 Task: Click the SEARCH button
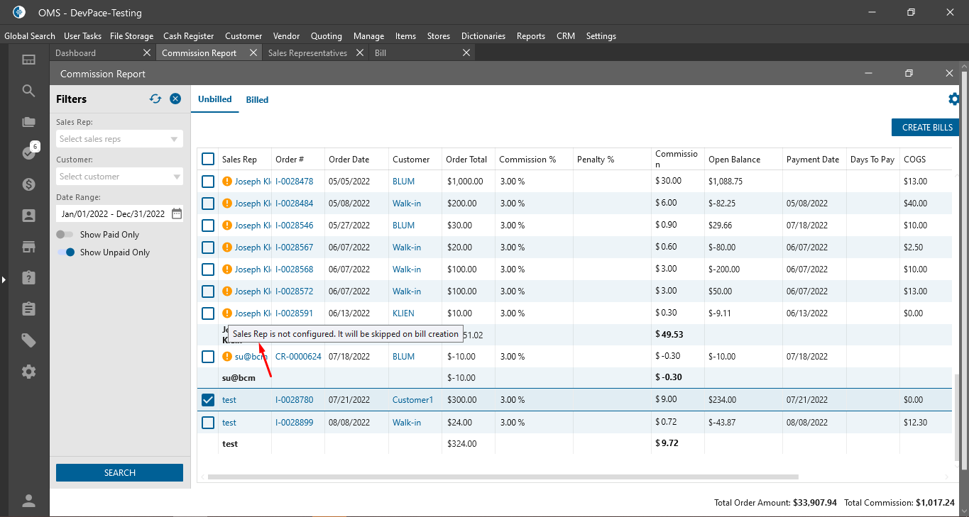pos(119,473)
